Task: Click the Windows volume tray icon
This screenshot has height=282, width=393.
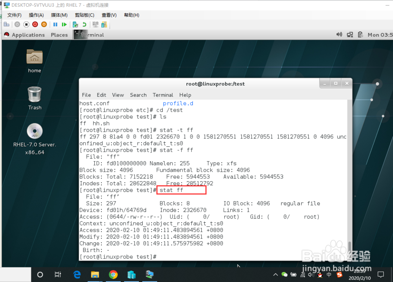Action: click(x=311, y=275)
